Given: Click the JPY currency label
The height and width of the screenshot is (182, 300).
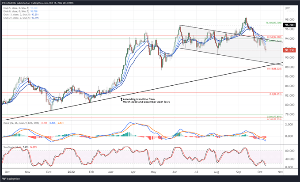Looking at the screenshot, I should [x=287, y=8].
